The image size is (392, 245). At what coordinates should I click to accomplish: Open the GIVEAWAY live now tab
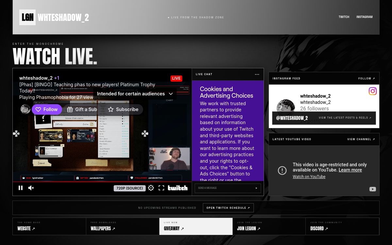(x=196, y=226)
